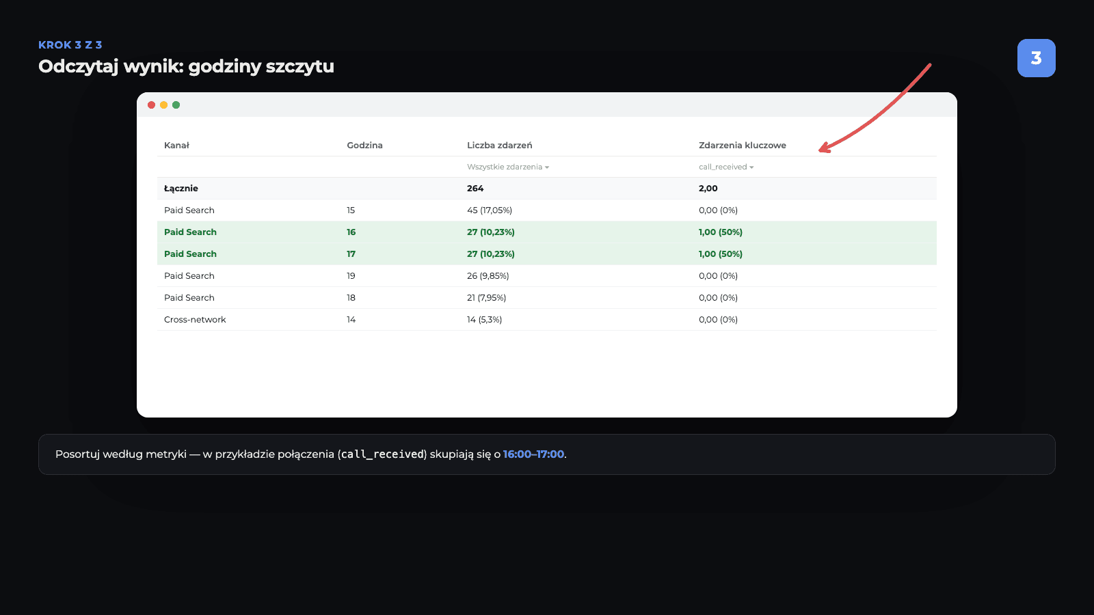Click the 16:00–17:00 highlighted time link

[534, 454]
